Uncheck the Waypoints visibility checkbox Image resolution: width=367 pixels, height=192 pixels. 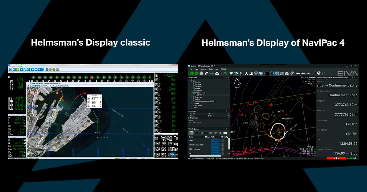click(194, 90)
